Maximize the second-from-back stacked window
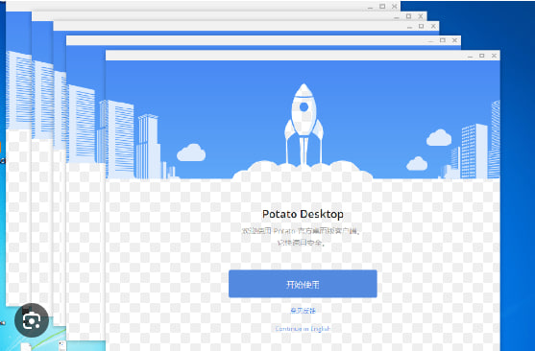 point(408,16)
